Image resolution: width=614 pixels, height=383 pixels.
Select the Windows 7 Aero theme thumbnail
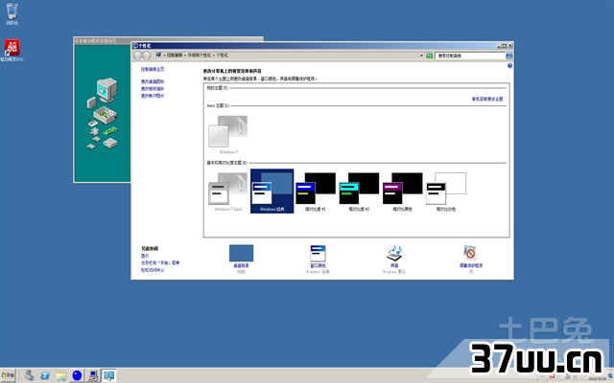coord(228,134)
